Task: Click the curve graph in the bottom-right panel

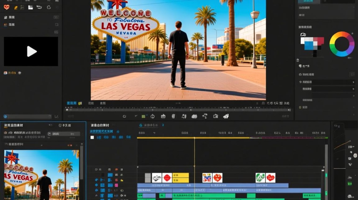Action: click(x=342, y=145)
